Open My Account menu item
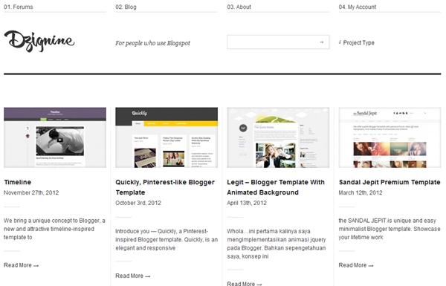 [x=358, y=7]
